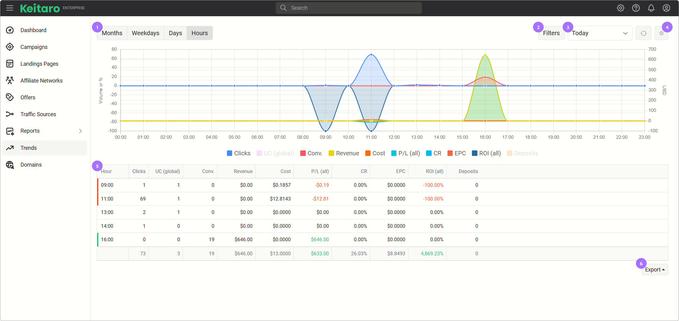Toggle Conv. series in legend
This screenshot has height=321, width=679.
pyautogui.click(x=311, y=153)
